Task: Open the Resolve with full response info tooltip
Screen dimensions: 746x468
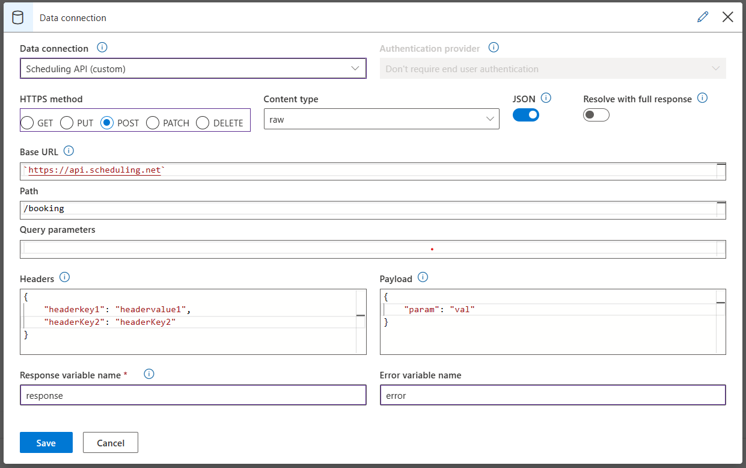Action: [702, 98]
